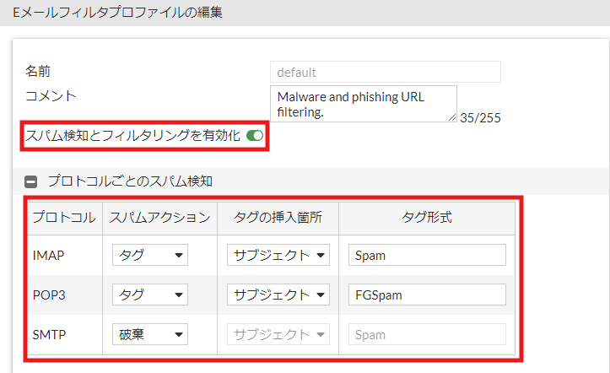Click the 名前 field showing default
Screen dimensions: 610x373
[x=386, y=72]
